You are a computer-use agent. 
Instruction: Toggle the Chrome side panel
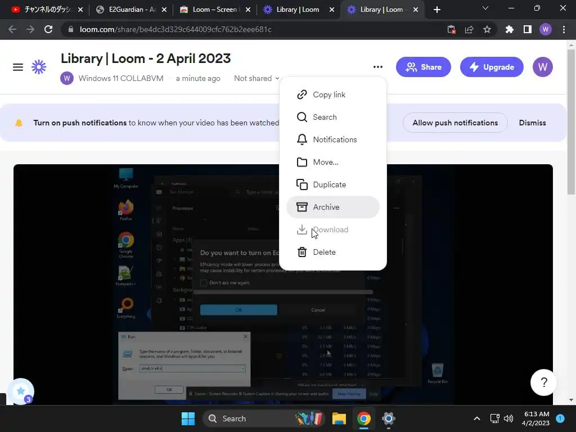pyautogui.click(x=527, y=29)
